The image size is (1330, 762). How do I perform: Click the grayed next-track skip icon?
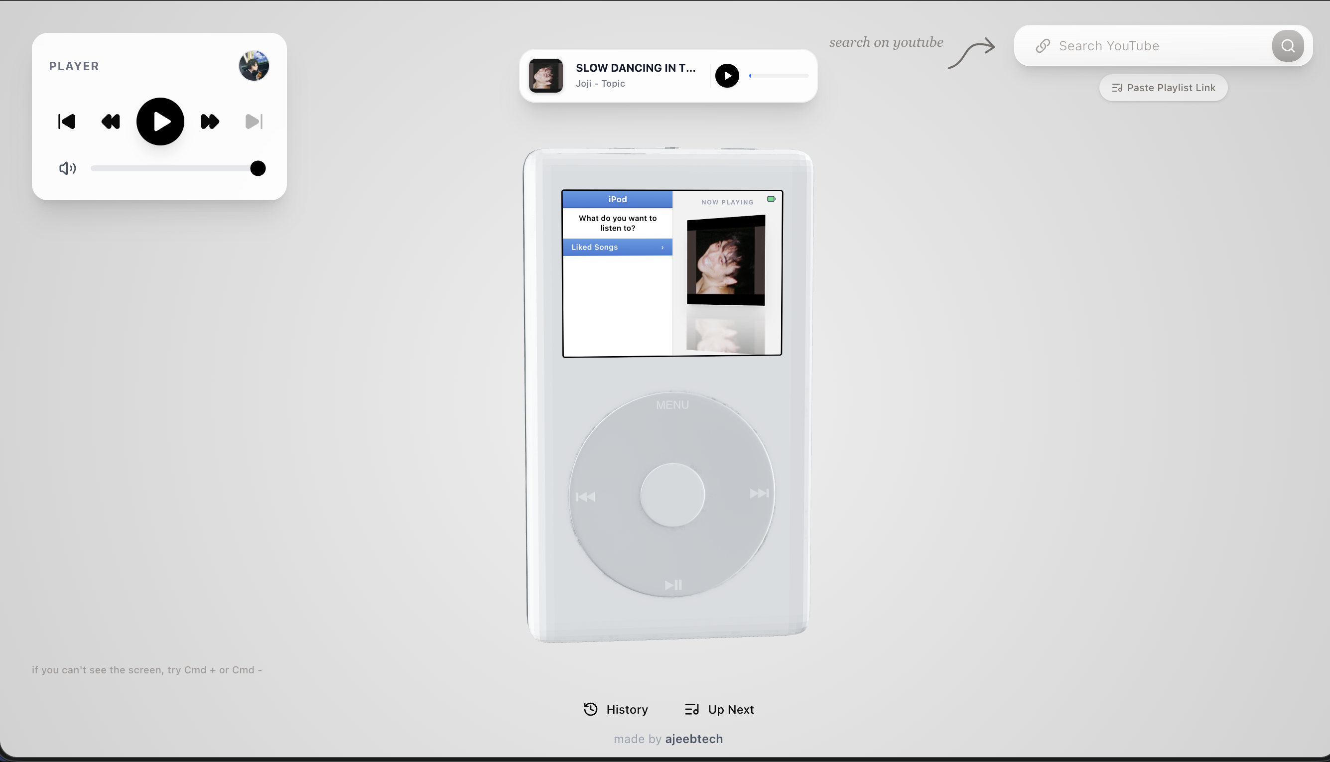tap(254, 122)
